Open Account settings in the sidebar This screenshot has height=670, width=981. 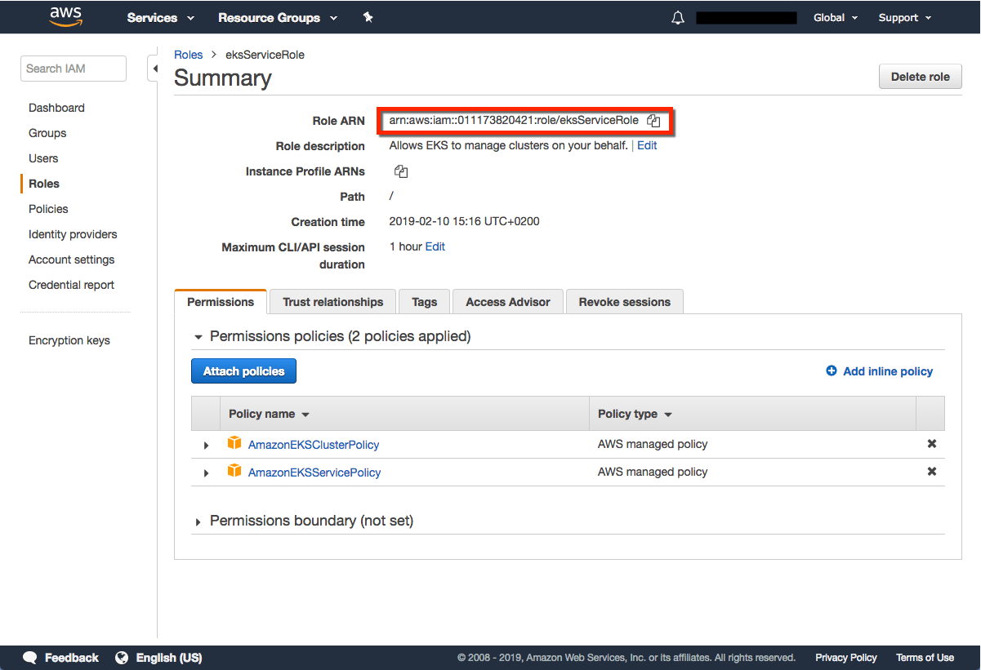pos(72,260)
